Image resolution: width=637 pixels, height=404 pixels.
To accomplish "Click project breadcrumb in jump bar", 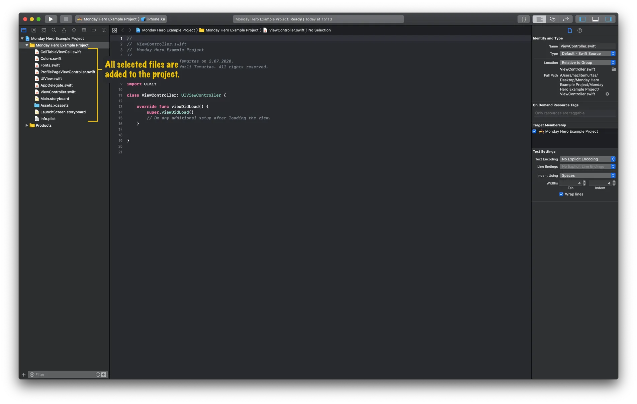I will click(165, 30).
